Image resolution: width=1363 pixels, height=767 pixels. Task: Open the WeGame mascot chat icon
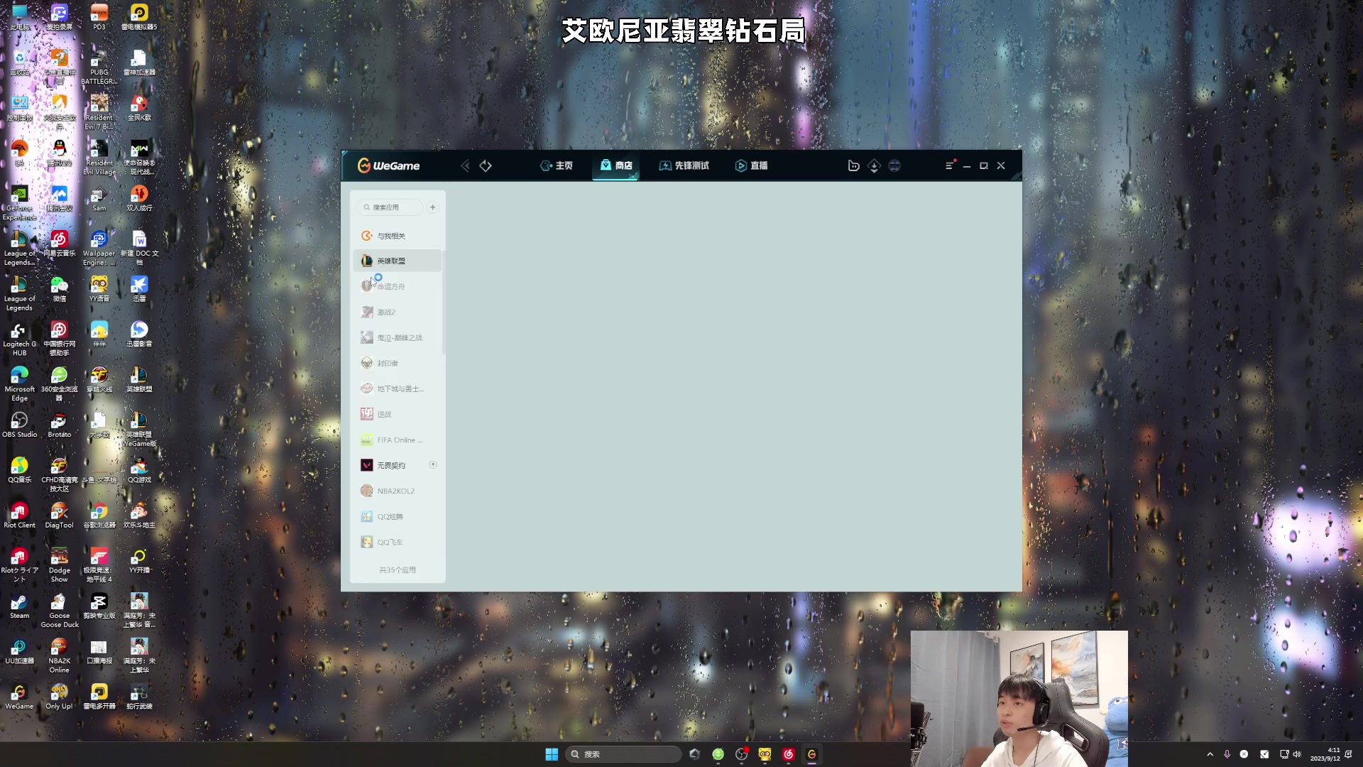[853, 165]
